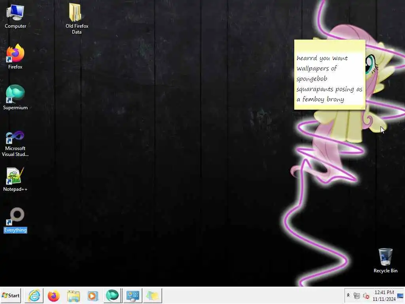Open the muted volume tray icon
The image size is (405, 304).
pos(366,295)
